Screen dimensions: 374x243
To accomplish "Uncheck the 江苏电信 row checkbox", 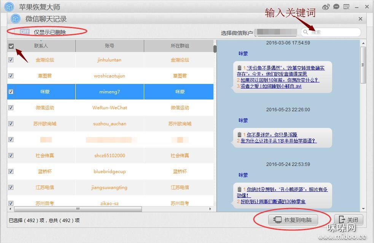I will tap(11, 187).
